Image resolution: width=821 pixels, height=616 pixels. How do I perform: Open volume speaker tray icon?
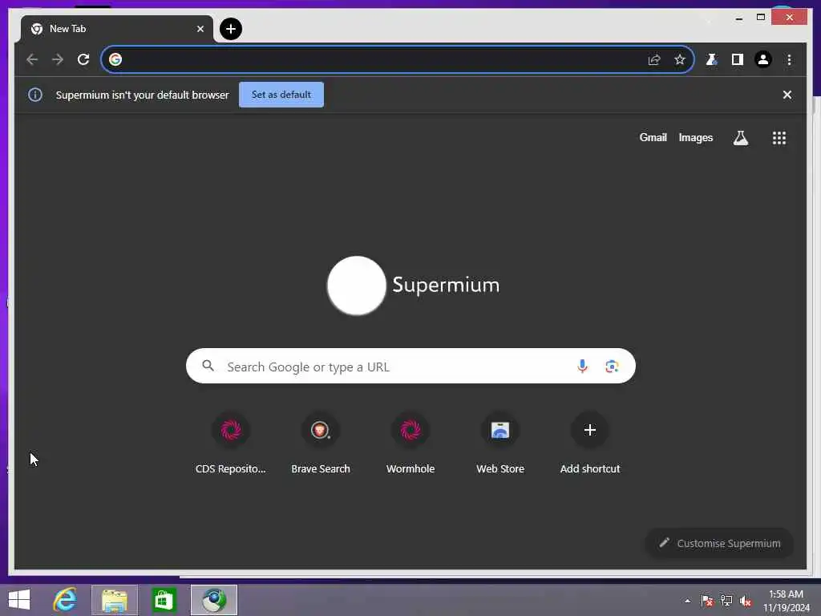pos(746,601)
